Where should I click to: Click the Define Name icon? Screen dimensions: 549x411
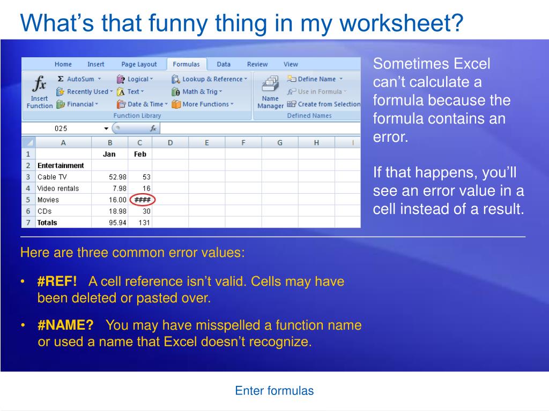coord(292,79)
